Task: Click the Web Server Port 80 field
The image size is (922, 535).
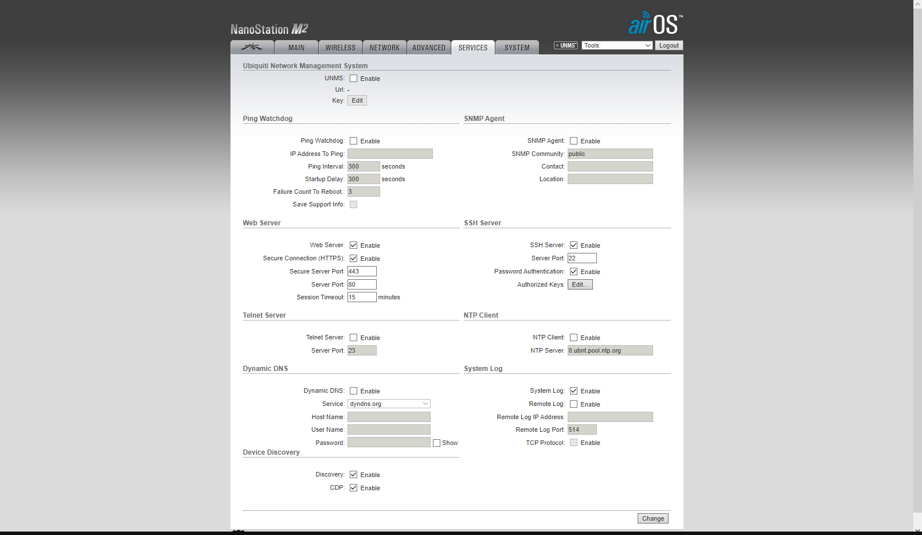Action: 362,284
